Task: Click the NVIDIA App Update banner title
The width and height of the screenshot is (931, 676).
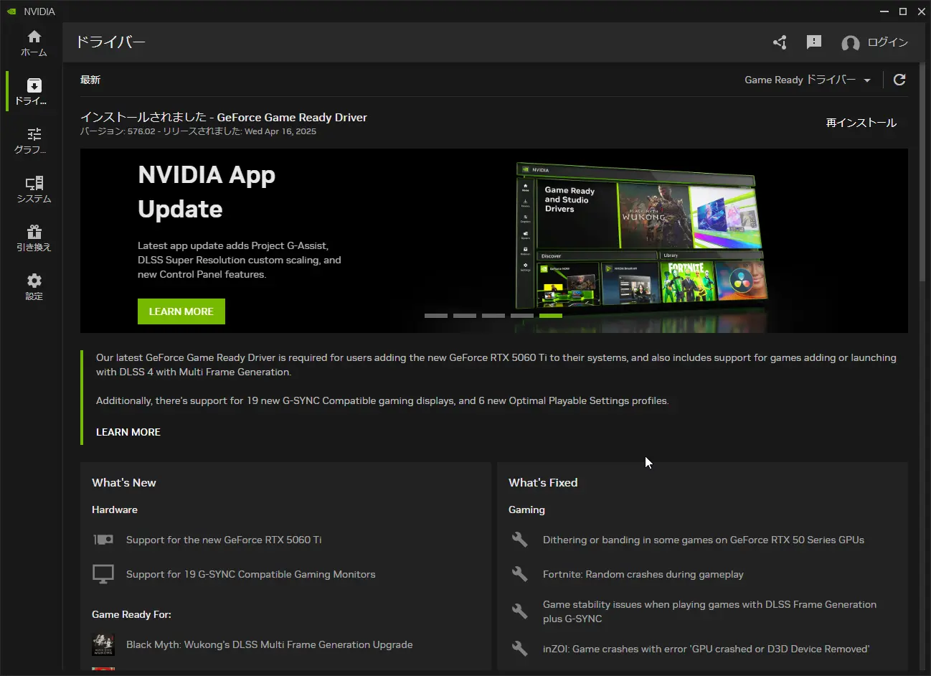Action: pos(207,192)
